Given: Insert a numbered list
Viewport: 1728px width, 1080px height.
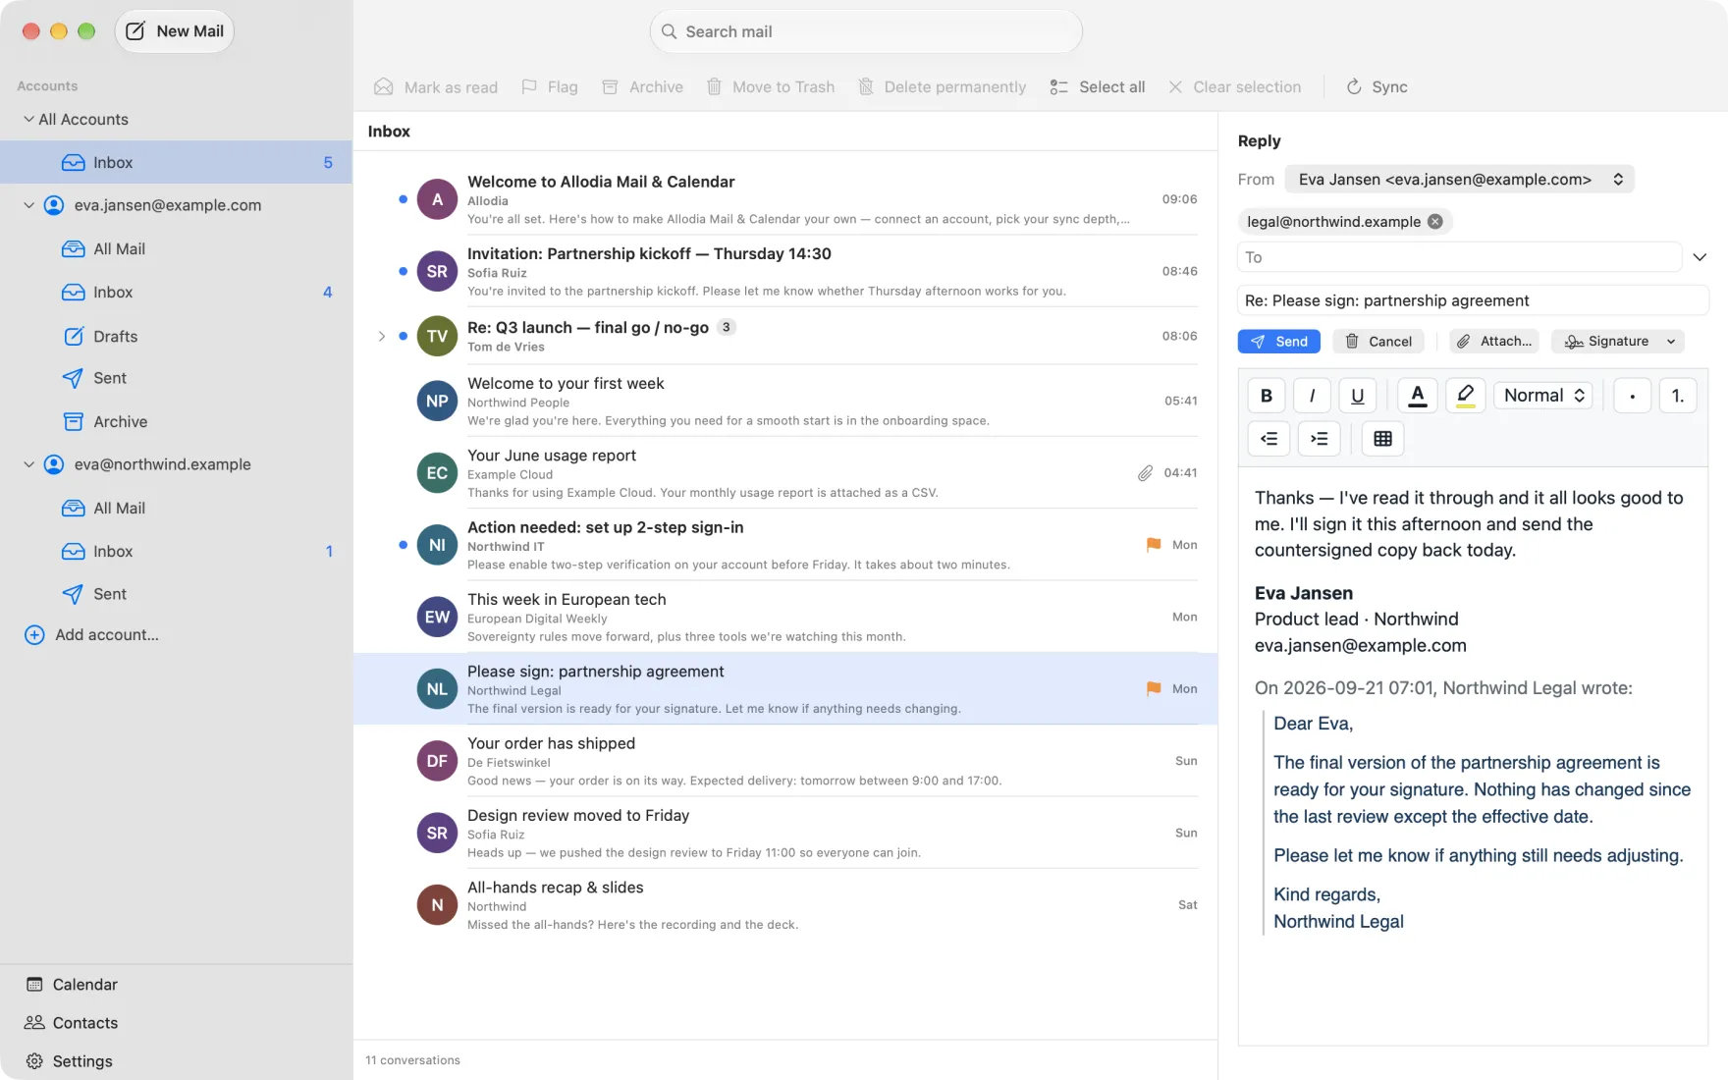Looking at the screenshot, I should click(1677, 396).
